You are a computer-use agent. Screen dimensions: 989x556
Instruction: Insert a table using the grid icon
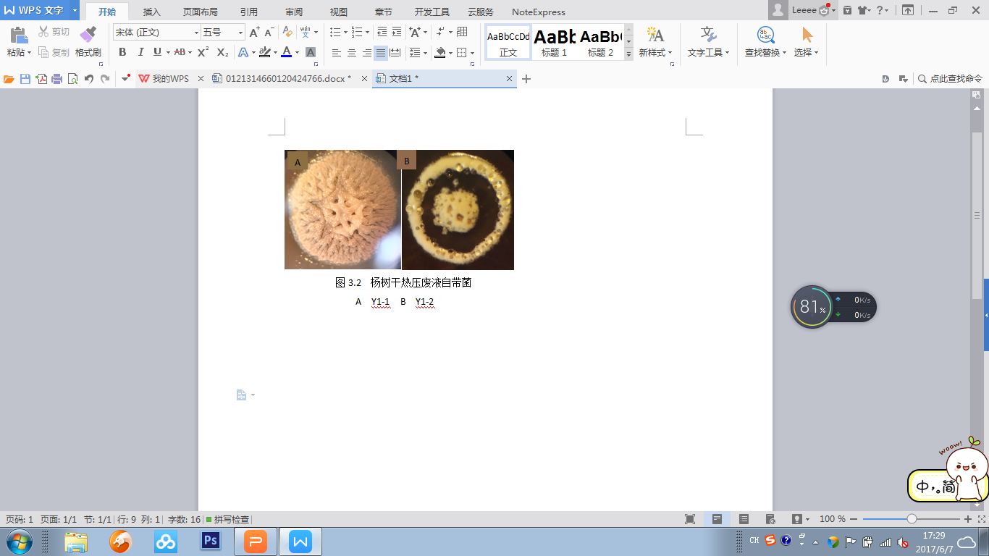point(463,33)
